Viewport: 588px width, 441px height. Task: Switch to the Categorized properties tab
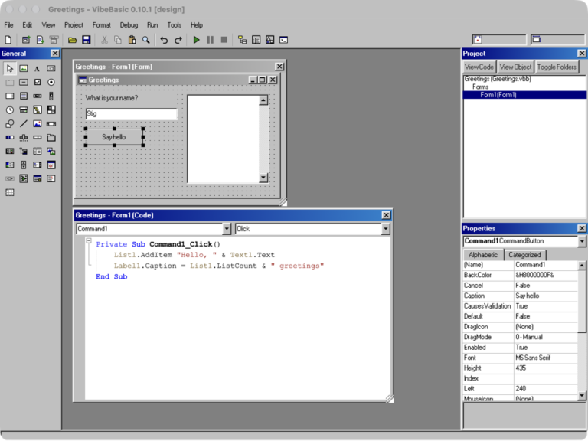click(524, 255)
